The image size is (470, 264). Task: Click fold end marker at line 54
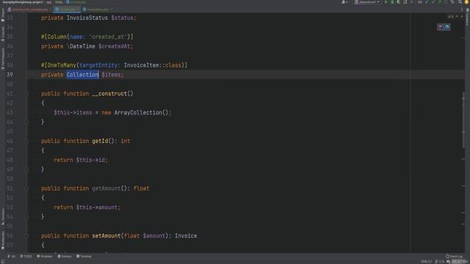pos(26,217)
